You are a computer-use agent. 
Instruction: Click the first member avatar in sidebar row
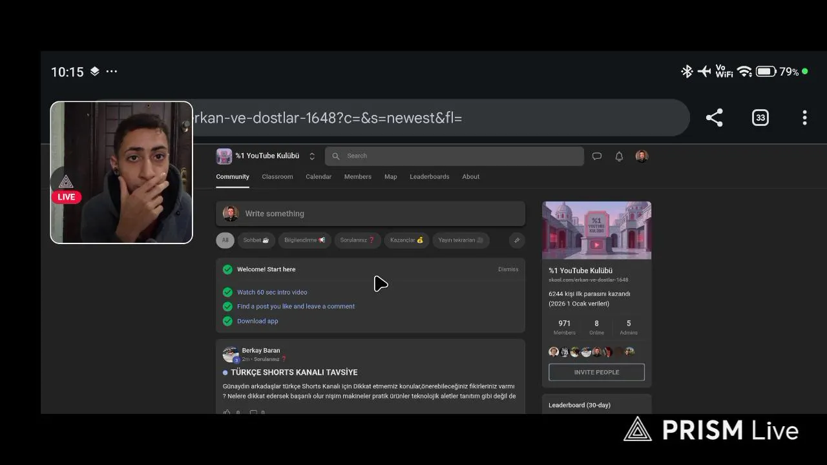pyautogui.click(x=554, y=352)
